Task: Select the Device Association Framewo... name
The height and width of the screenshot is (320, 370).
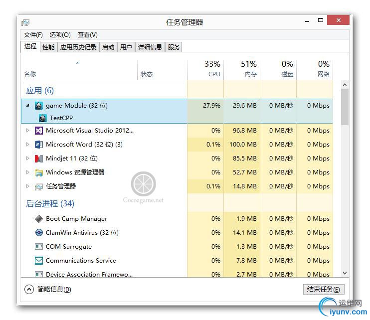Action: click(89, 274)
